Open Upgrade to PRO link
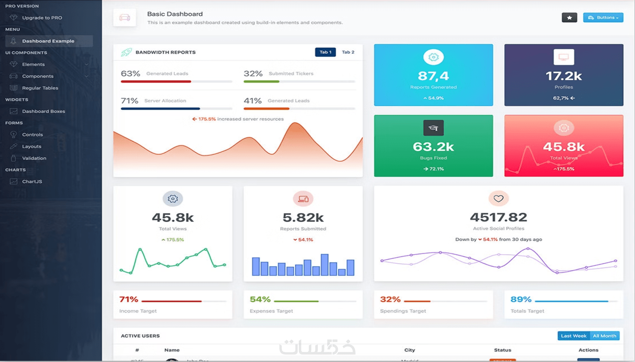This screenshot has width=635, height=362. [x=42, y=18]
